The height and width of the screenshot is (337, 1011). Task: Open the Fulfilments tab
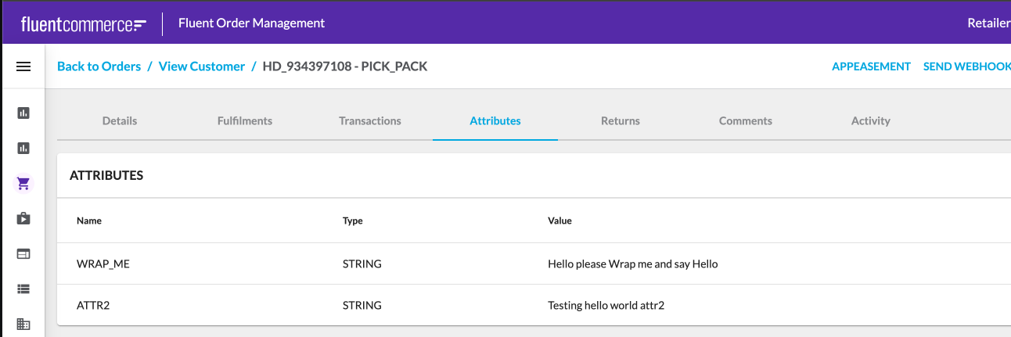tap(245, 121)
